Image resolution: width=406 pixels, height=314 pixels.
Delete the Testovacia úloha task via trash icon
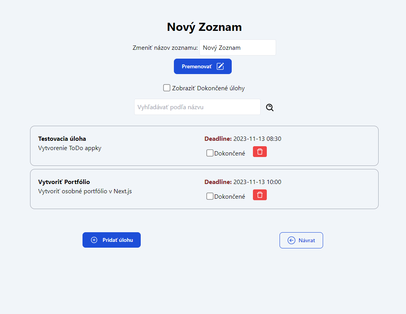pyautogui.click(x=260, y=152)
